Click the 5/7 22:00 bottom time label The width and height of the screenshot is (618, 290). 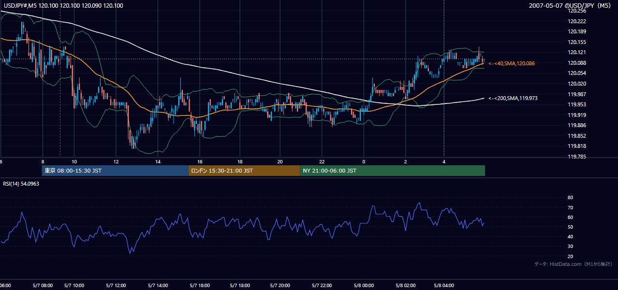(323, 286)
